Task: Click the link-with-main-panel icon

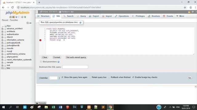Action: [x=30, y=23]
